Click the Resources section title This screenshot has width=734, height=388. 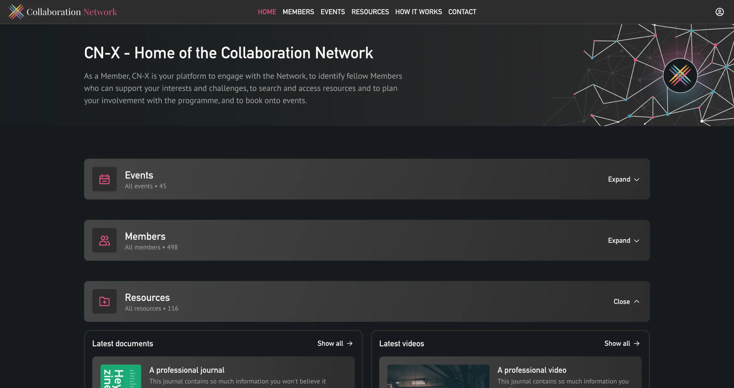147,298
